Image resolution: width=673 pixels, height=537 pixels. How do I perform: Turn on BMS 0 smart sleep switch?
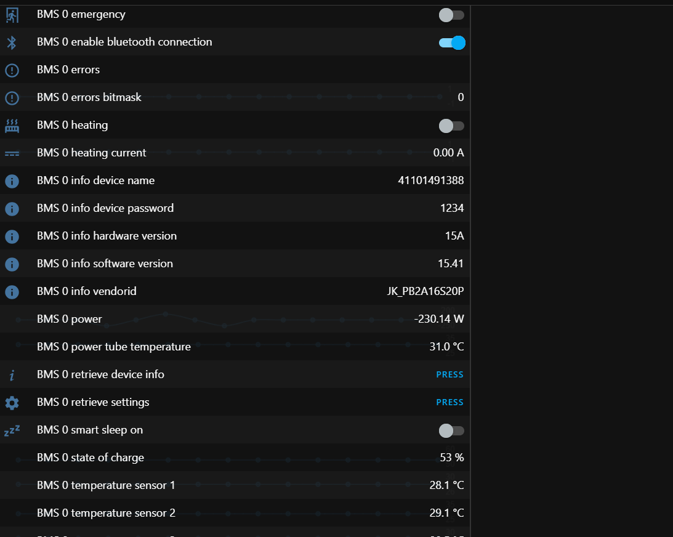coord(451,430)
